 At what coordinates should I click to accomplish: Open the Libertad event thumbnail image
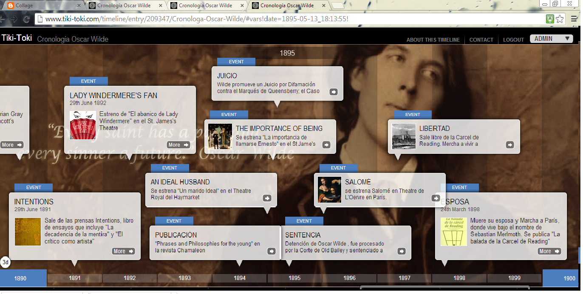click(x=404, y=136)
